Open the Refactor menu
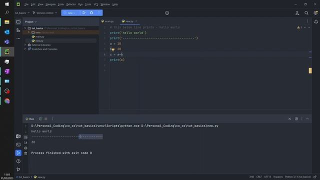The height and width of the screenshot is (180, 320). tap(71, 4)
